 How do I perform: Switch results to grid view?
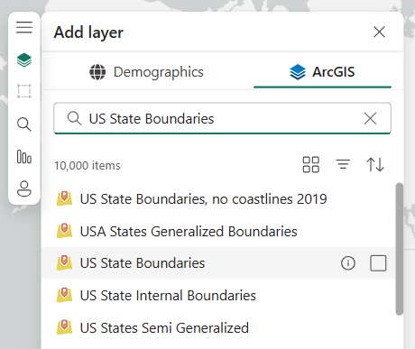click(311, 165)
